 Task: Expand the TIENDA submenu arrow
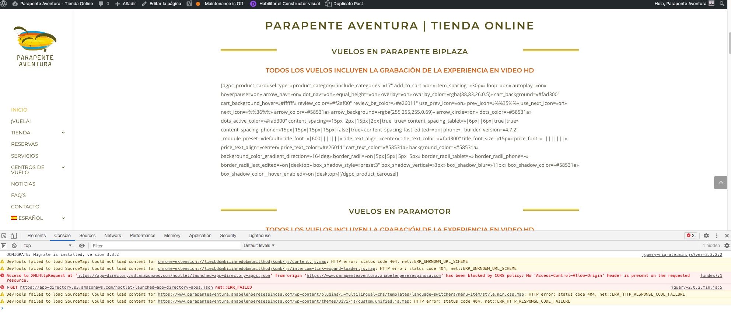point(63,133)
